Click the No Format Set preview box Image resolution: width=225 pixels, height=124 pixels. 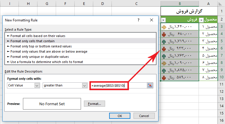[52, 104]
